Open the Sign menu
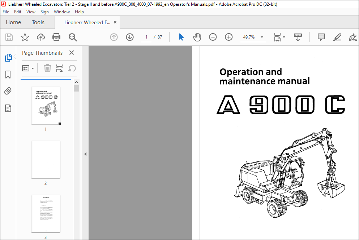 point(44,12)
